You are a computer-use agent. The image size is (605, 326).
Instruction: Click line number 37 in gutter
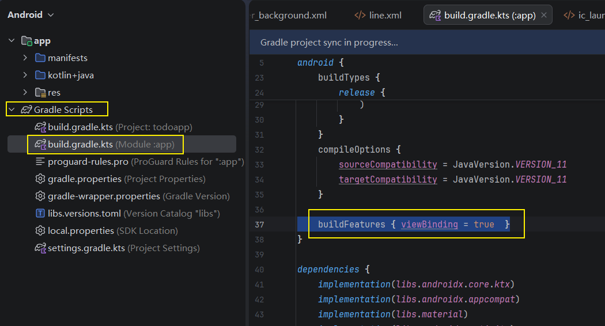(x=259, y=225)
